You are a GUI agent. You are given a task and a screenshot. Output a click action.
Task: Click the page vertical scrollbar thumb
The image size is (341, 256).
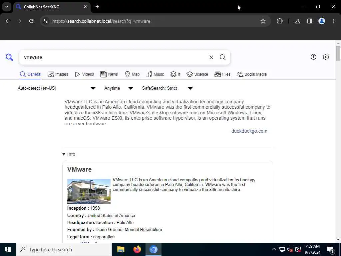click(x=338, y=53)
